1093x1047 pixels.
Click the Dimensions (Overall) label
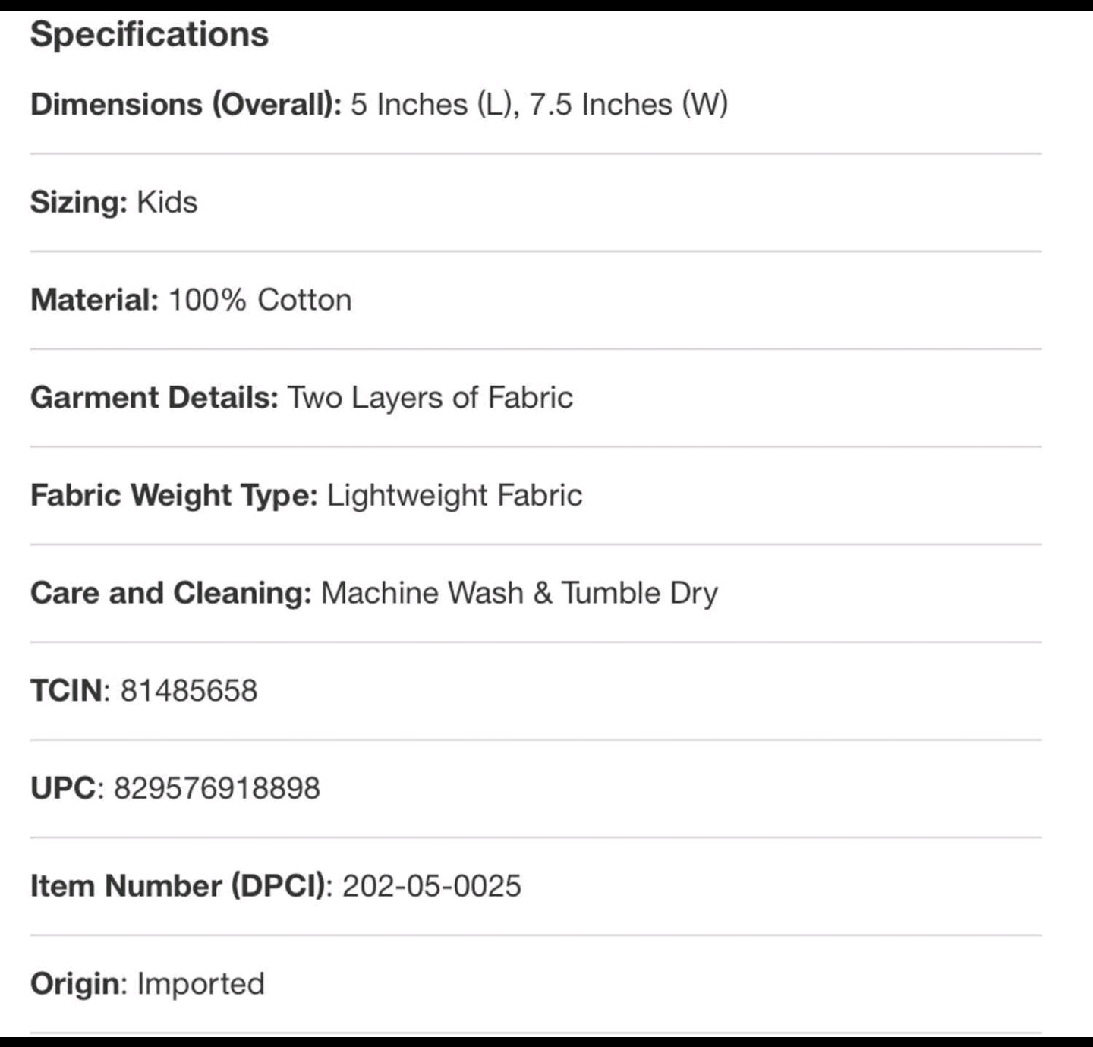point(186,104)
